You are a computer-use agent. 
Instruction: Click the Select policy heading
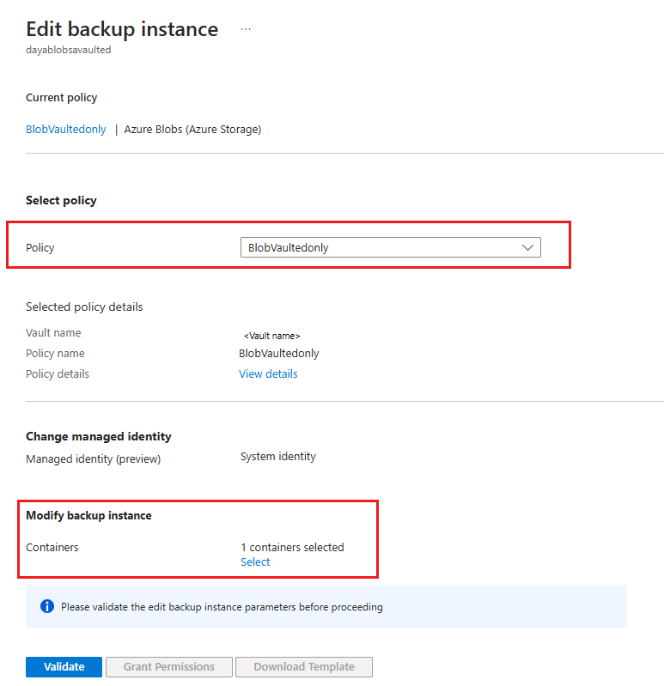[61, 200]
